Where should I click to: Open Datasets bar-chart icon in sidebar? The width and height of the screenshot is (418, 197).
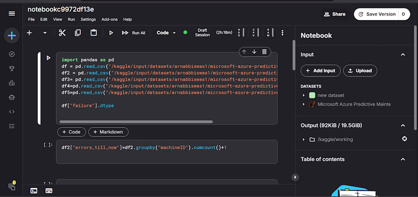click(12, 83)
